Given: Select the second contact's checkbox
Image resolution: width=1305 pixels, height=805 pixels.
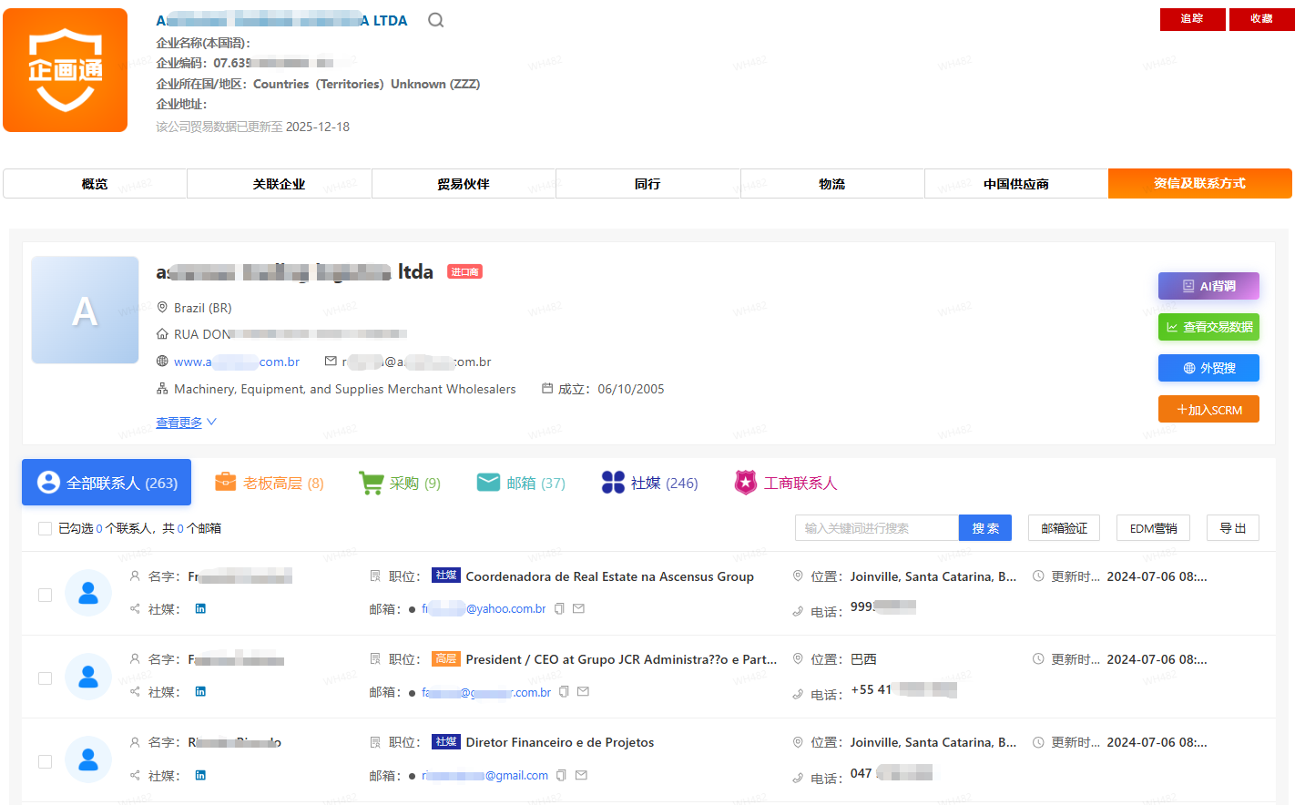Looking at the screenshot, I should 45,678.
